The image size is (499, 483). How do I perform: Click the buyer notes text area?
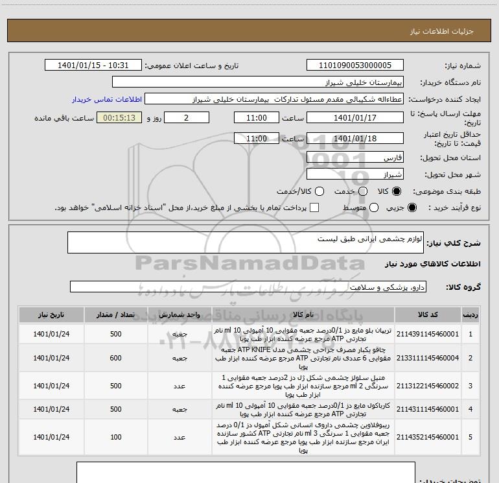pyautogui.click(x=246, y=472)
